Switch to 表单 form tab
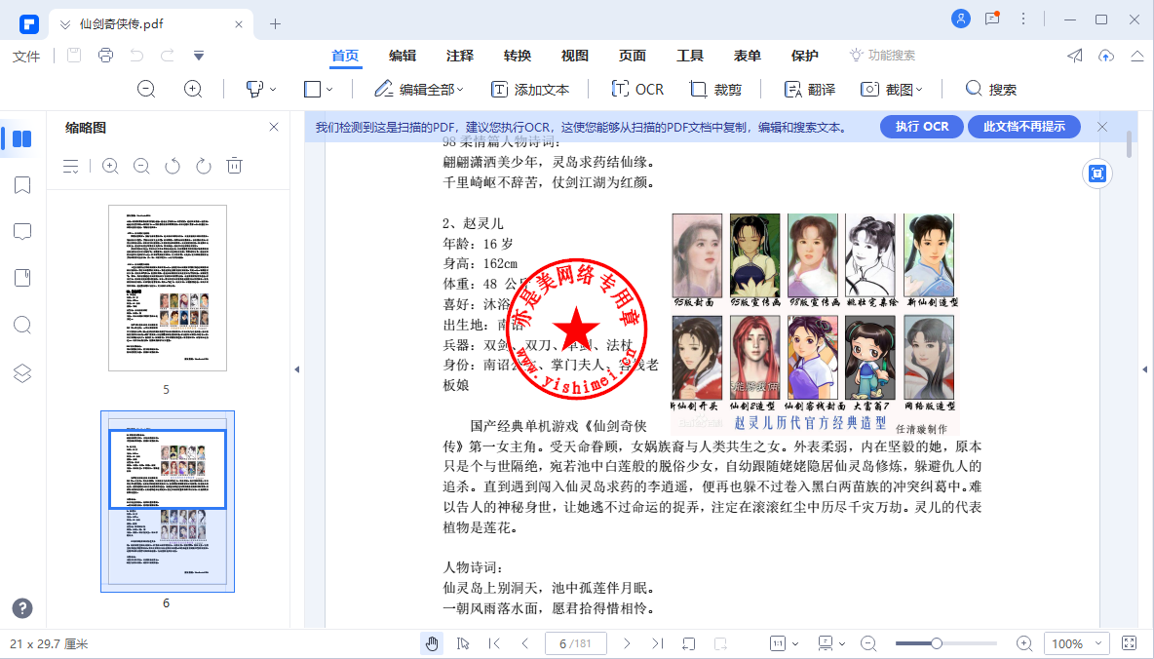Viewport: 1154px width, 659px height. pos(747,56)
